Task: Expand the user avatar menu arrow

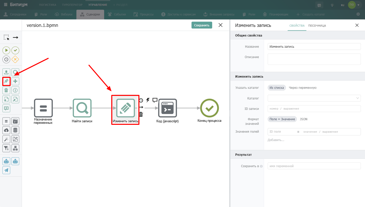Action: click(x=358, y=5)
